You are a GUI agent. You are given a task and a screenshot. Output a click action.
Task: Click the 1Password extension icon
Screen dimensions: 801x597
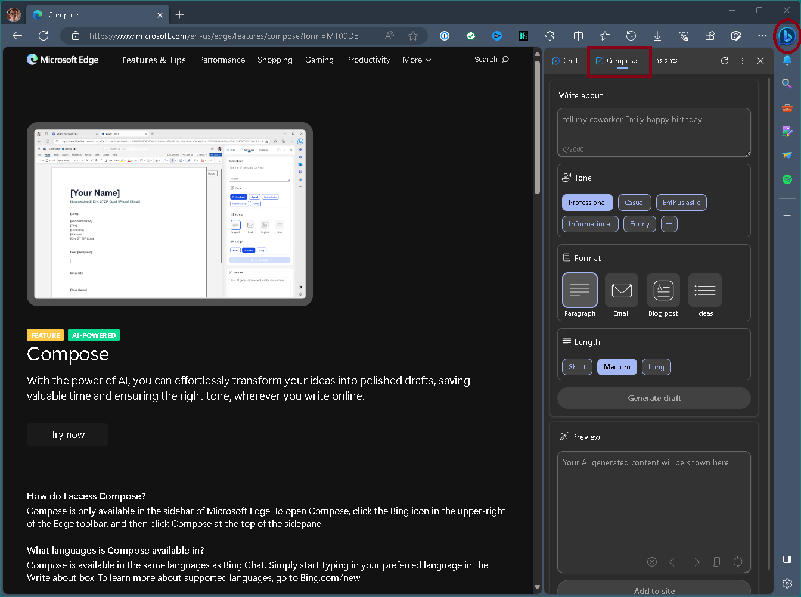(445, 36)
